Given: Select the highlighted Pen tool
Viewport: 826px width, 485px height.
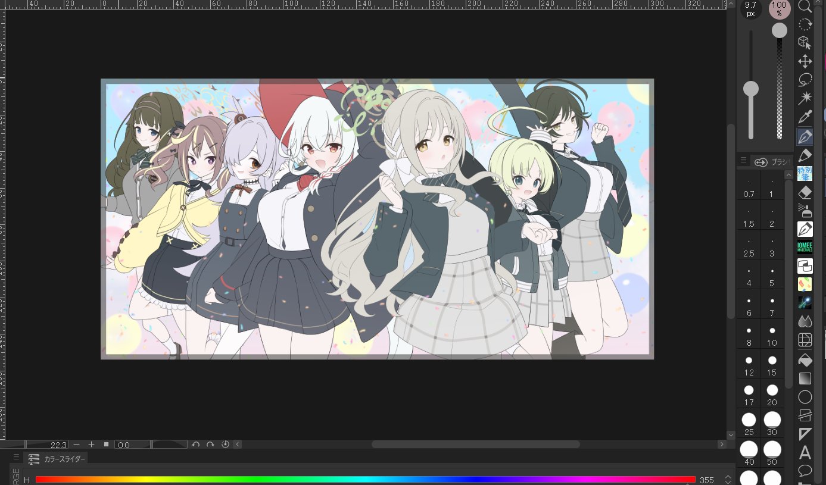Looking at the screenshot, I should click(805, 137).
